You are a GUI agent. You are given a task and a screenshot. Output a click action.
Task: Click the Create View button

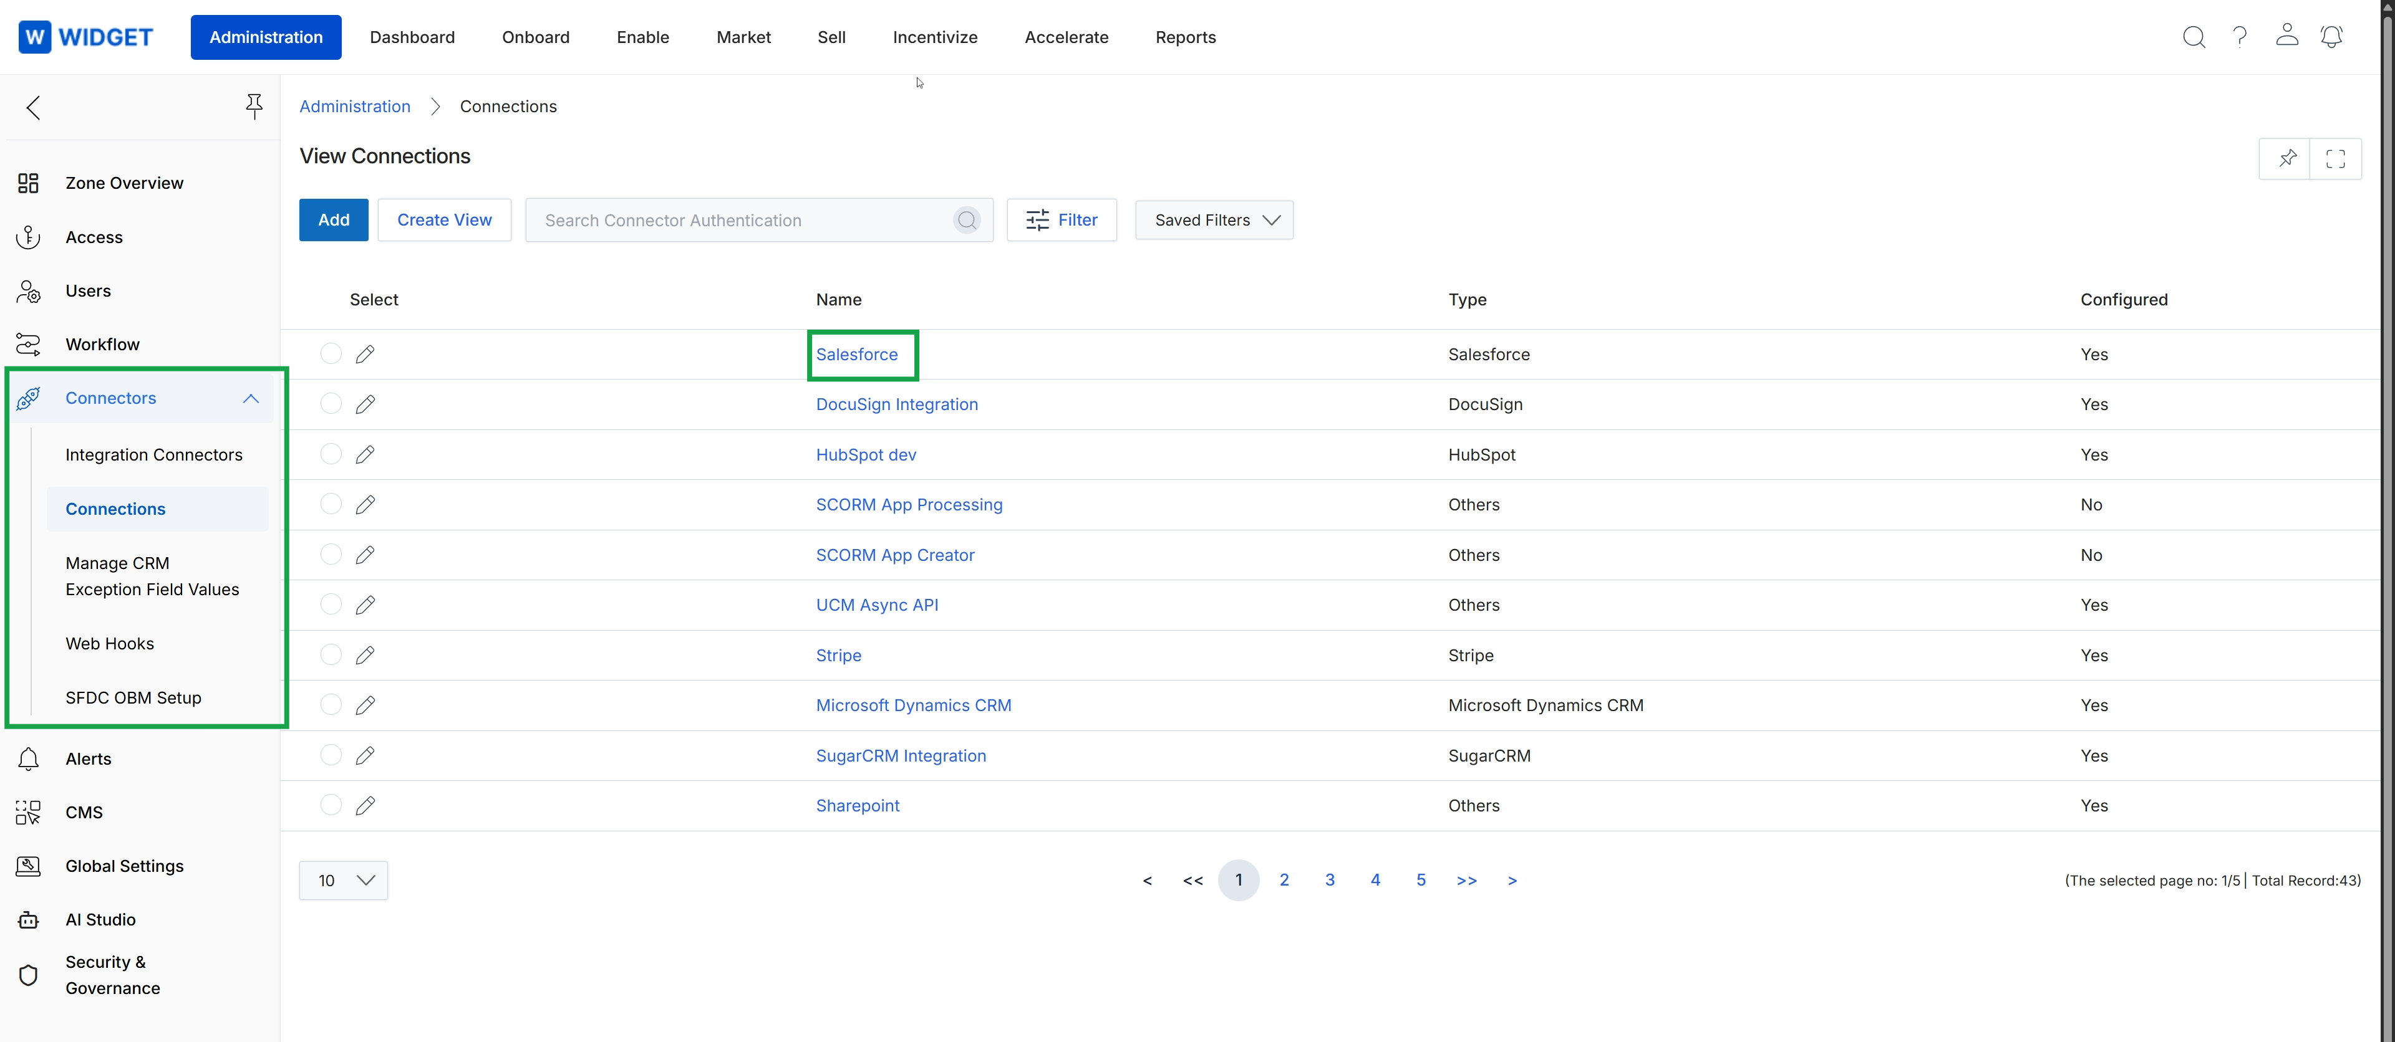point(445,220)
